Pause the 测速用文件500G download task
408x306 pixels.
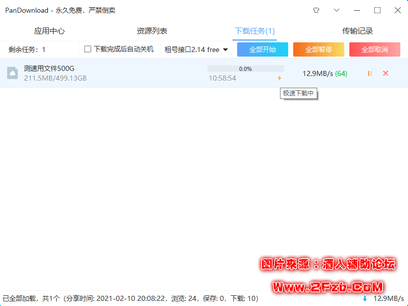coord(369,73)
